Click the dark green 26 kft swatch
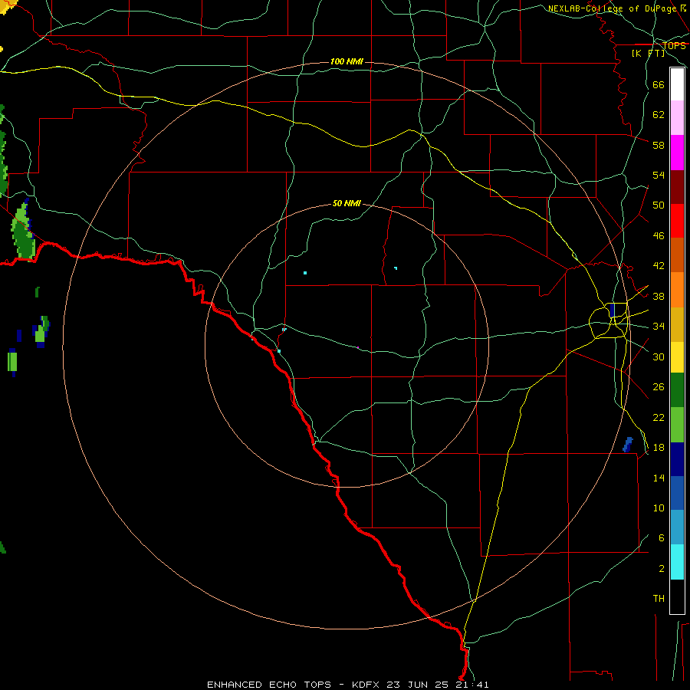The image size is (690, 690). (677, 390)
